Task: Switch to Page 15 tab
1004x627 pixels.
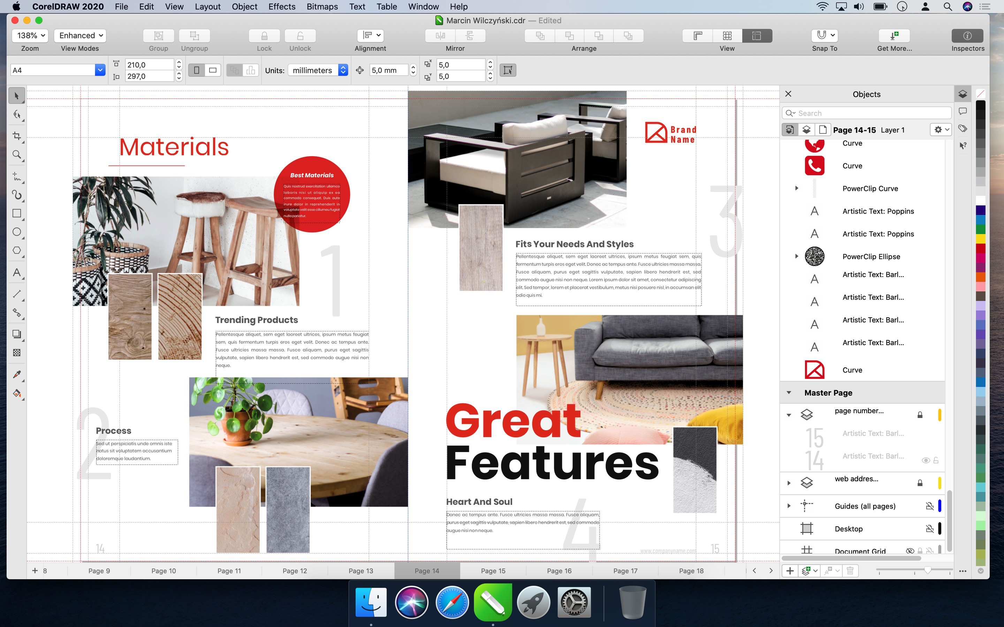Action: (493, 571)
